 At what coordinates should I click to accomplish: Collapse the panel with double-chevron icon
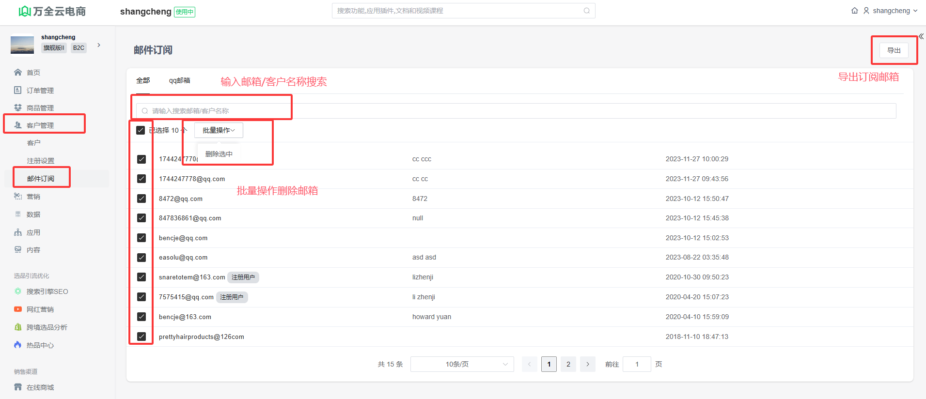pos(921,36)
